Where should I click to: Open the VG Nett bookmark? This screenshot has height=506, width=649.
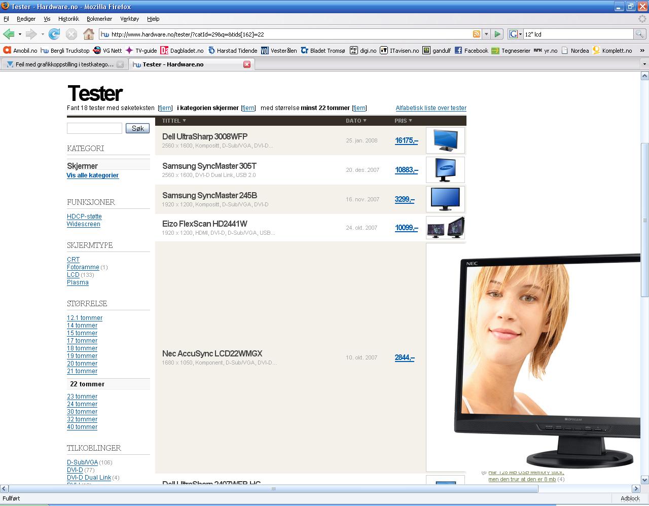click(x=107, y=50)
